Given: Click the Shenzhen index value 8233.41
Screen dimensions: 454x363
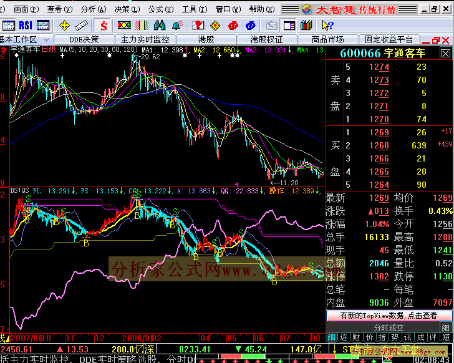Looking at the screenshot, I should coord(195,349).
